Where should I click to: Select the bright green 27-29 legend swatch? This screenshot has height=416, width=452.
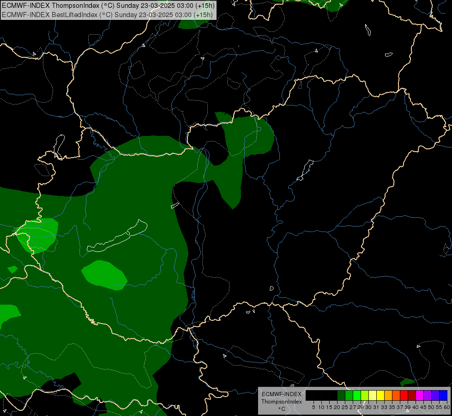[x=356, y=395]
